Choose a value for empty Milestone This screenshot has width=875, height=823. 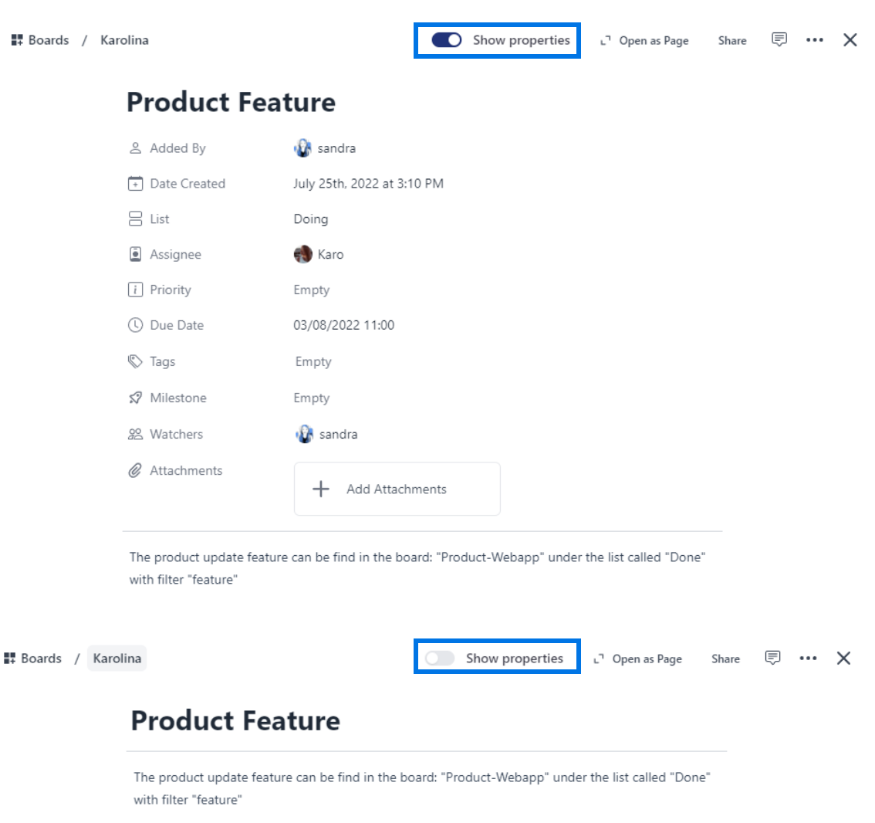[x=312, y=398]
